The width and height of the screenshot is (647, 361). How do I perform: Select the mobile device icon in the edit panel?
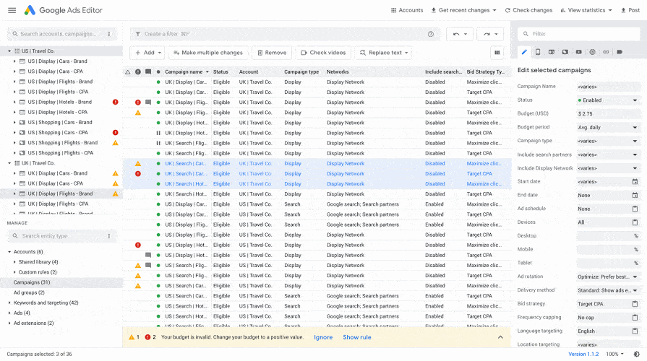(538, 52)
